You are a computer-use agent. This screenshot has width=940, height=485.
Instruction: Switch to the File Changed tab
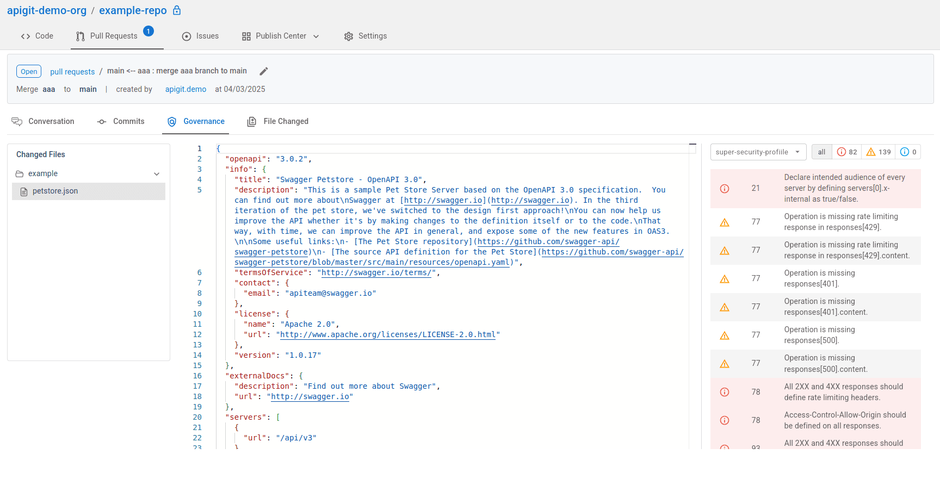278,121
